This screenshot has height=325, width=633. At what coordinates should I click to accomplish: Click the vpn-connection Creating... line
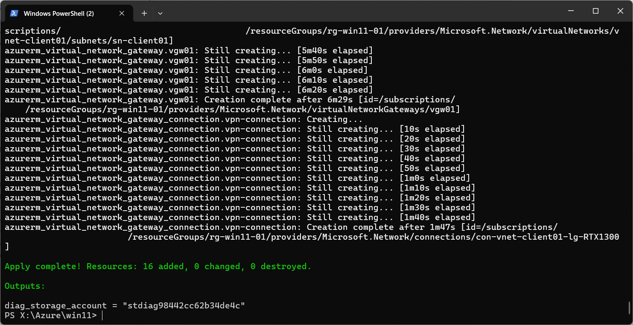(x=184, y=119)
